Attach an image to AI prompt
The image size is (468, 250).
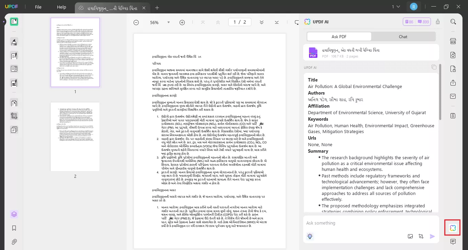(410, 236)
